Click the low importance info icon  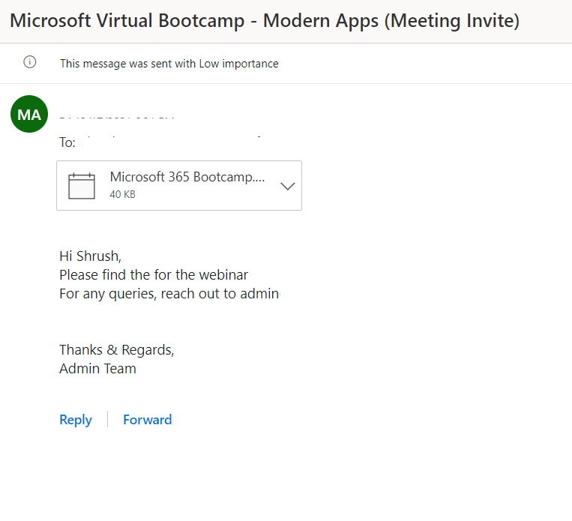pyautogui.click(x=30, y=63)
